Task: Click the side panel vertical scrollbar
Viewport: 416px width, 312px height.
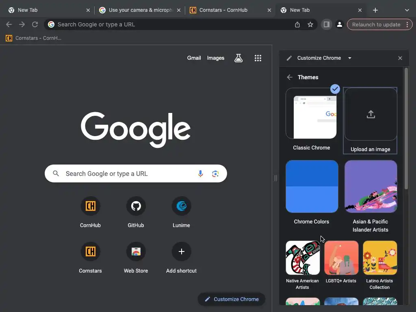Action: coord(406,129)
